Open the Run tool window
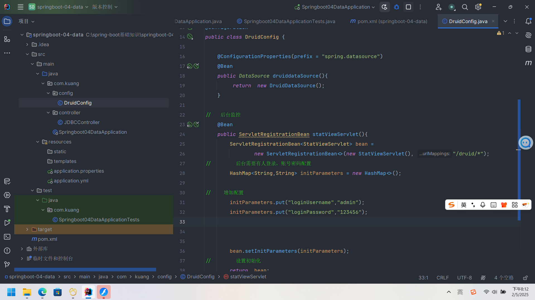Screen dimensions: 535x300 coord(7,223)
